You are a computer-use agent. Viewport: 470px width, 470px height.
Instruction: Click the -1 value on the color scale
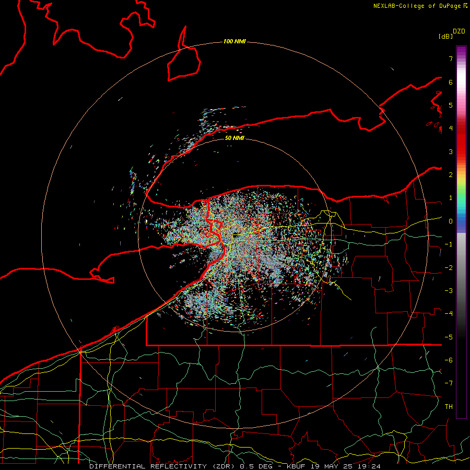[449, 244]
